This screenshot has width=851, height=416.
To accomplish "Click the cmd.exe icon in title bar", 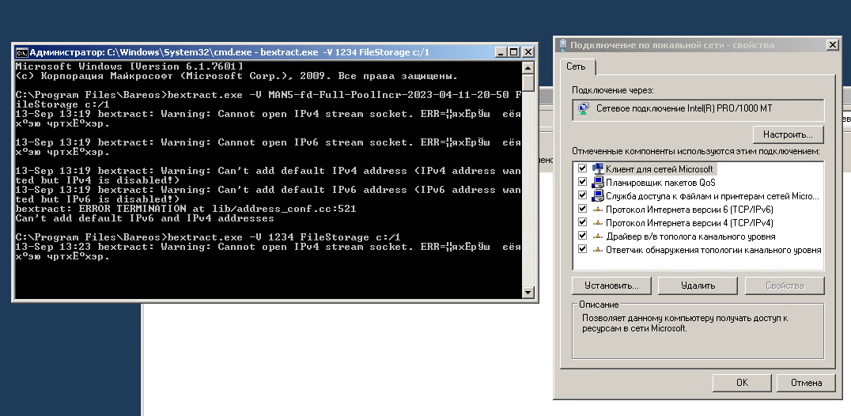I will [x=22, y=52].
